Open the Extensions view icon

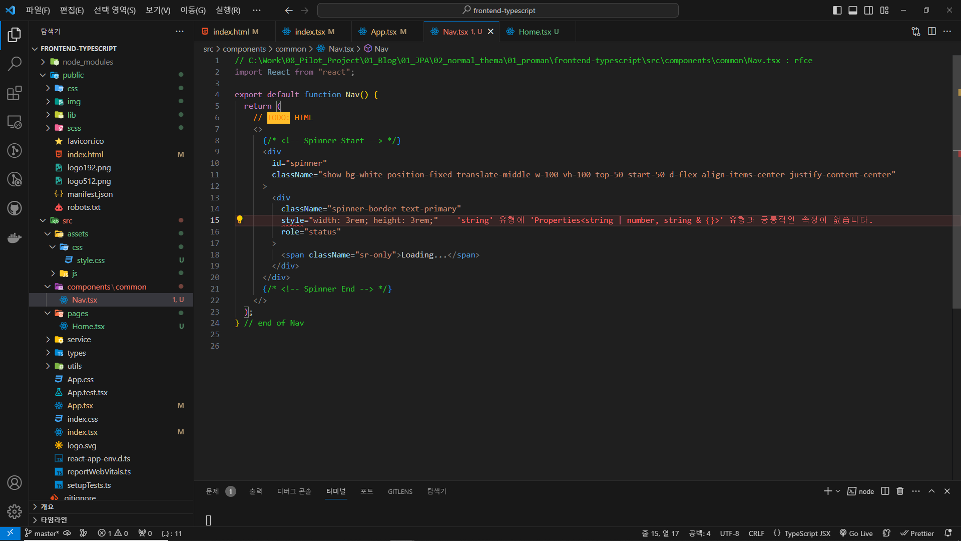15,93
